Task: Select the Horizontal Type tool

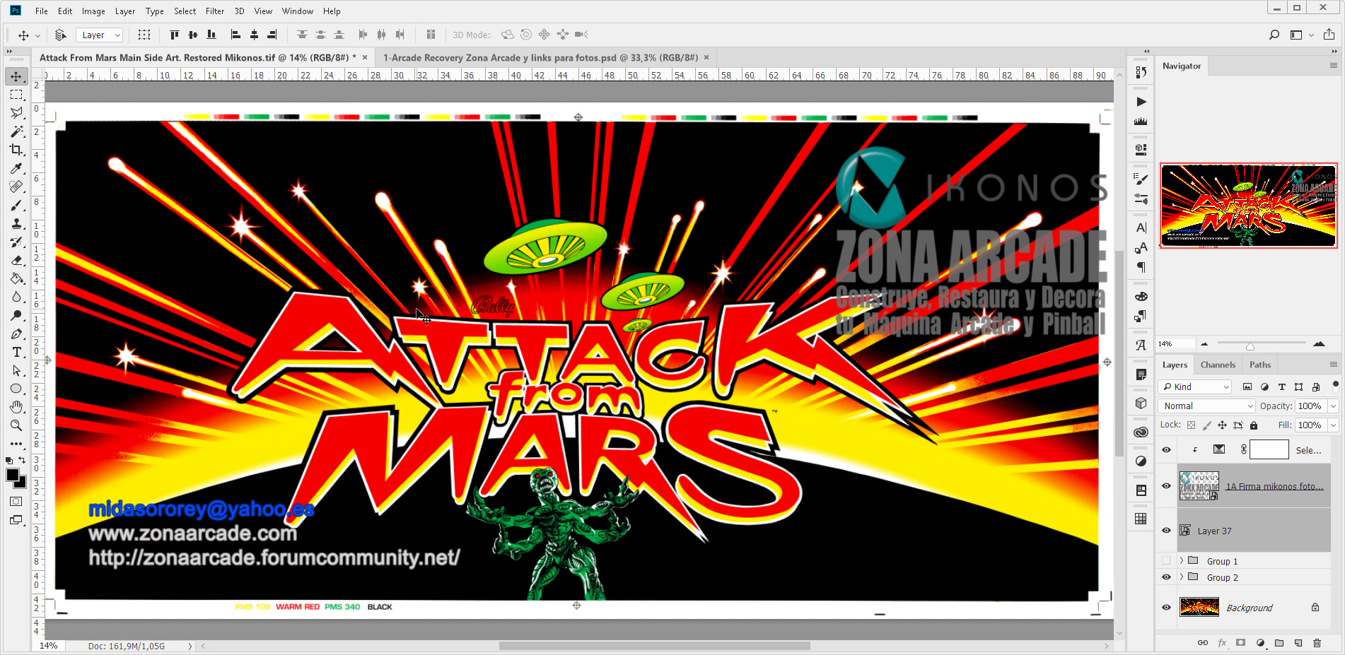Action: (x=17, y=352)
